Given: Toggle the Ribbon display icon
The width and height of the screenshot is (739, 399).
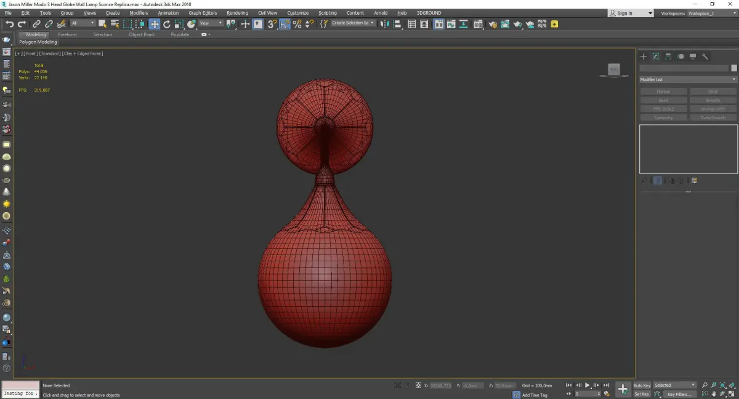Looking at the screenshot, I should tap(438, 24).
